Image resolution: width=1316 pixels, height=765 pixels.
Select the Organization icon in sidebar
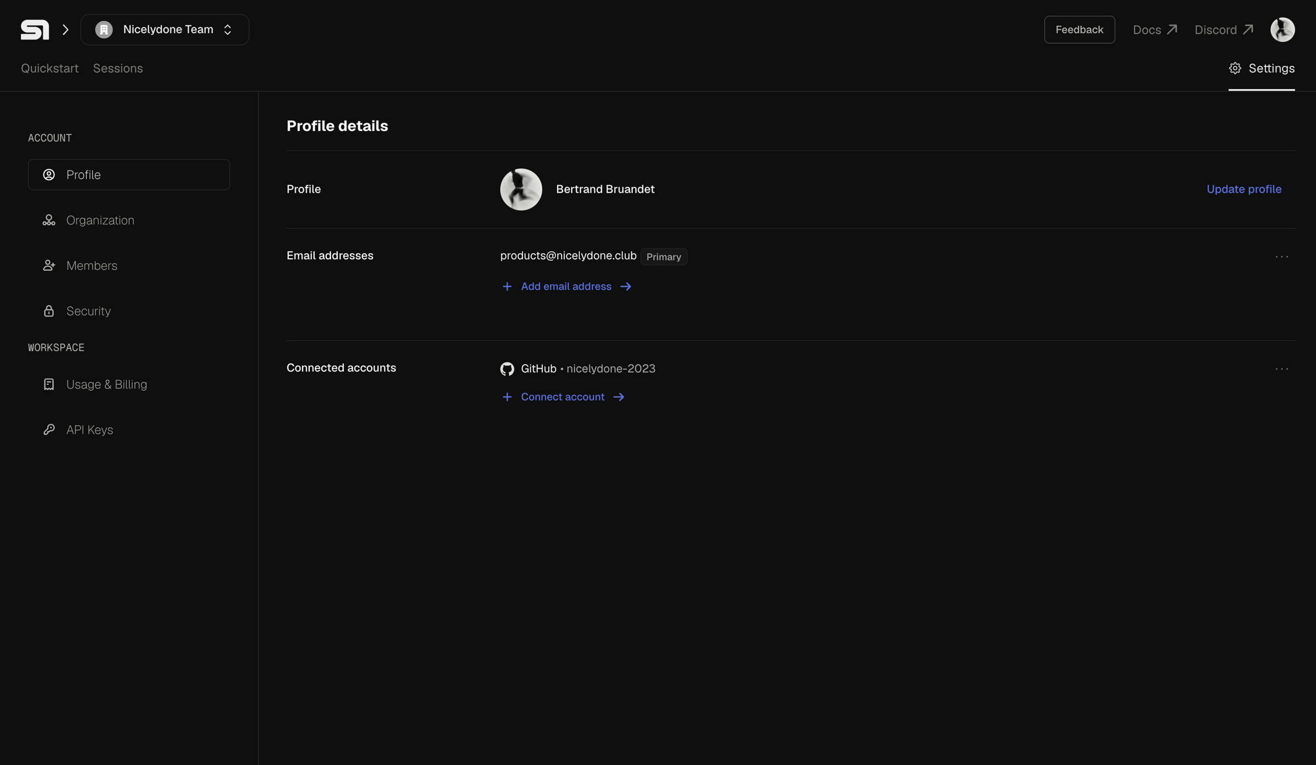49,220
